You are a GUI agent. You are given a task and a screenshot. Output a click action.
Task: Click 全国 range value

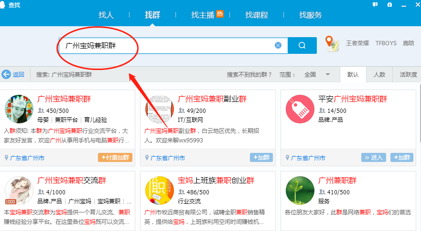click(310, 74)
